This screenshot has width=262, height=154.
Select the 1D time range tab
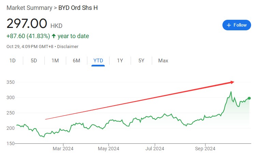point(13,61)
